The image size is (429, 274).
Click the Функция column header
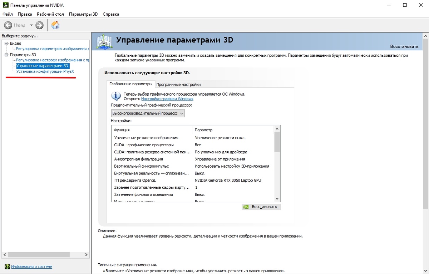pyautogui.click(x=152, y=130)
